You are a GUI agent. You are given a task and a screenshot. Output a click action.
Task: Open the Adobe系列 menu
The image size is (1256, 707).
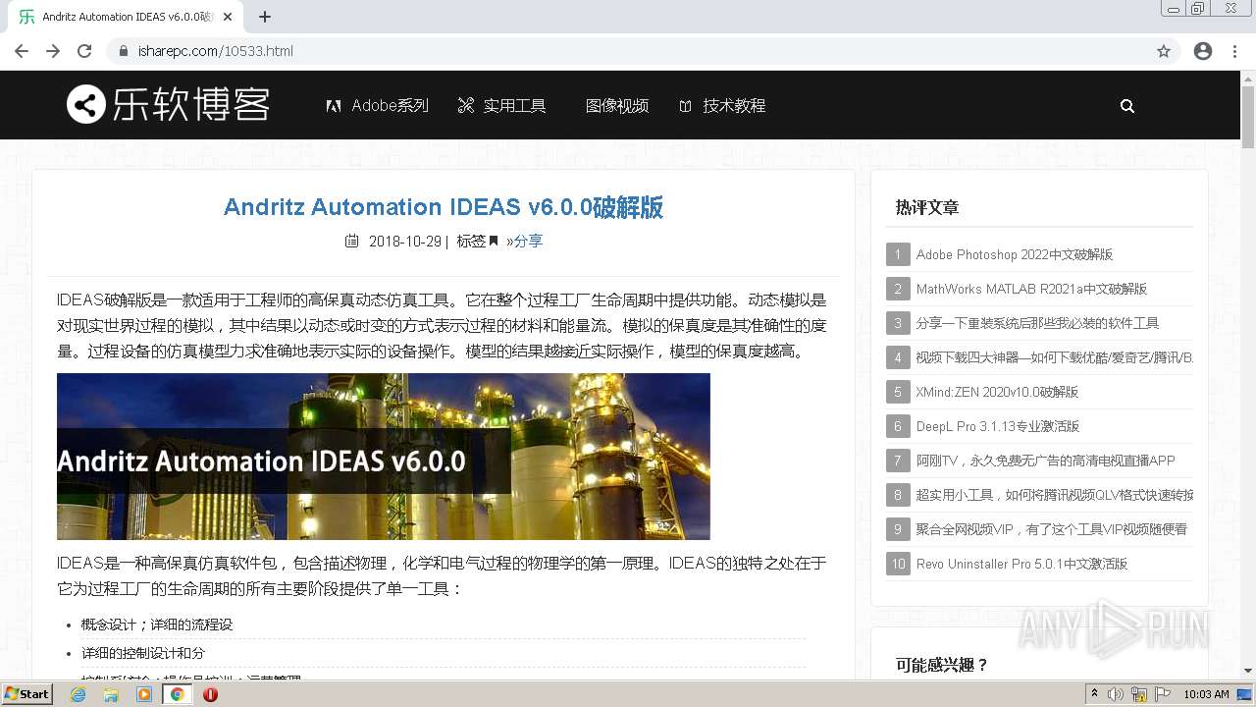(x=378, y=106)
